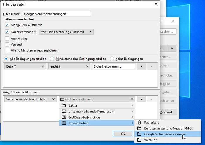Enable Alle 10 Minuten erneut ausführen

7,50
